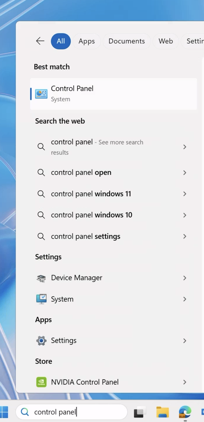
Task: Click the taskbar search box with 'control panel'
Action: pyautogui.click(x=72, y=412)
